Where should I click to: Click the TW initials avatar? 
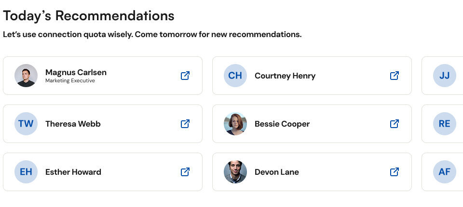[26, 124]
